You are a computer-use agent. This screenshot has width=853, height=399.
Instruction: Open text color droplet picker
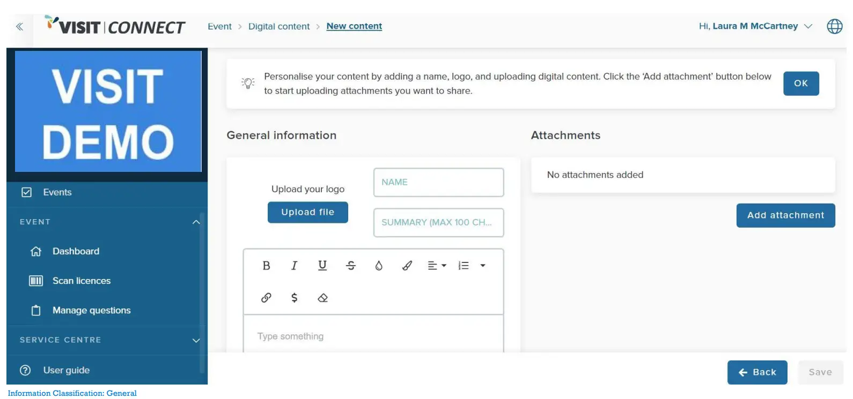coord(379,266)
